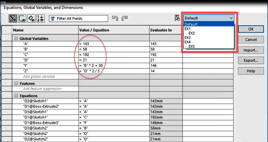Image resolution: width=268 pixels, height=142 pixels.
Task: Confirm with the OK button
Action: click(251, 29)
